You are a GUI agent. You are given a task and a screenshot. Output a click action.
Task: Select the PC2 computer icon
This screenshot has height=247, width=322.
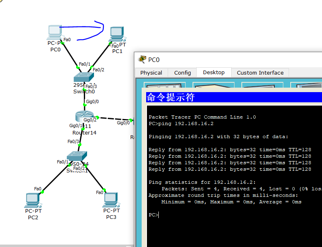33,200
